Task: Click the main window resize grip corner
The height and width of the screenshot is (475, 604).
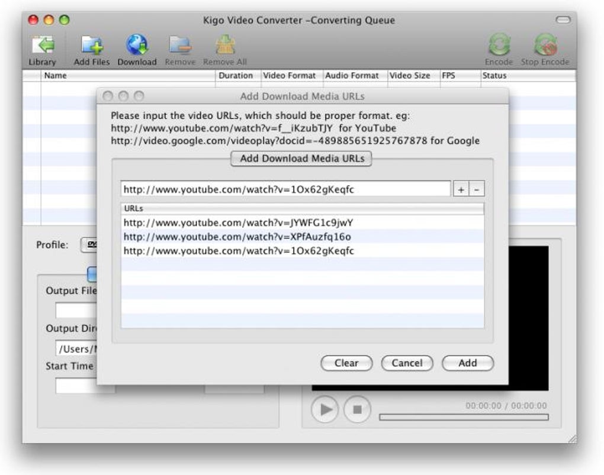Action: (x=572, y=438)
